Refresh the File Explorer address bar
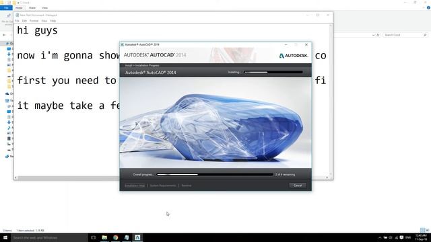 [x=378, y=35]
